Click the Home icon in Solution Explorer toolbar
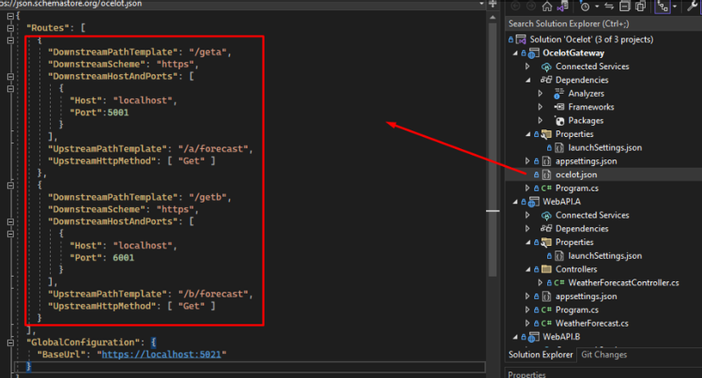Screen dimensions: 702x378 pos(546,6)
